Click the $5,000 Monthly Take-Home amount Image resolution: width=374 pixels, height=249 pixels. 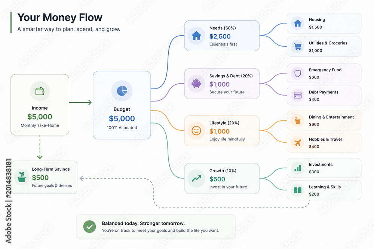40,116
